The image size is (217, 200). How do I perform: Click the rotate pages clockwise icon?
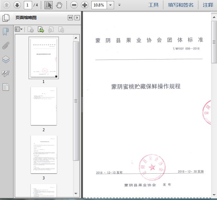click(x=61, y=29)
